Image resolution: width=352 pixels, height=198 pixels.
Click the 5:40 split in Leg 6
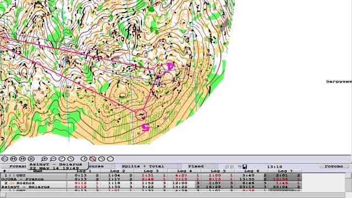pyautogui.click(x=248, y=175)
